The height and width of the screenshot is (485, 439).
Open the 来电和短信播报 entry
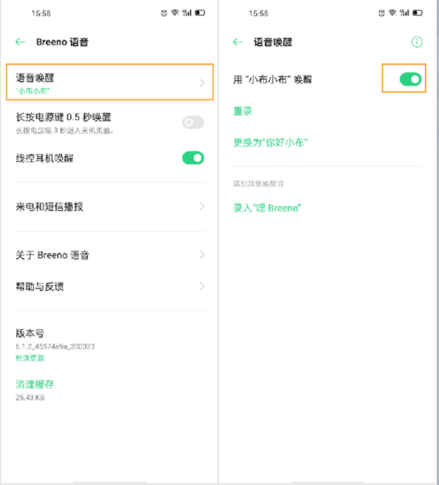50,207
